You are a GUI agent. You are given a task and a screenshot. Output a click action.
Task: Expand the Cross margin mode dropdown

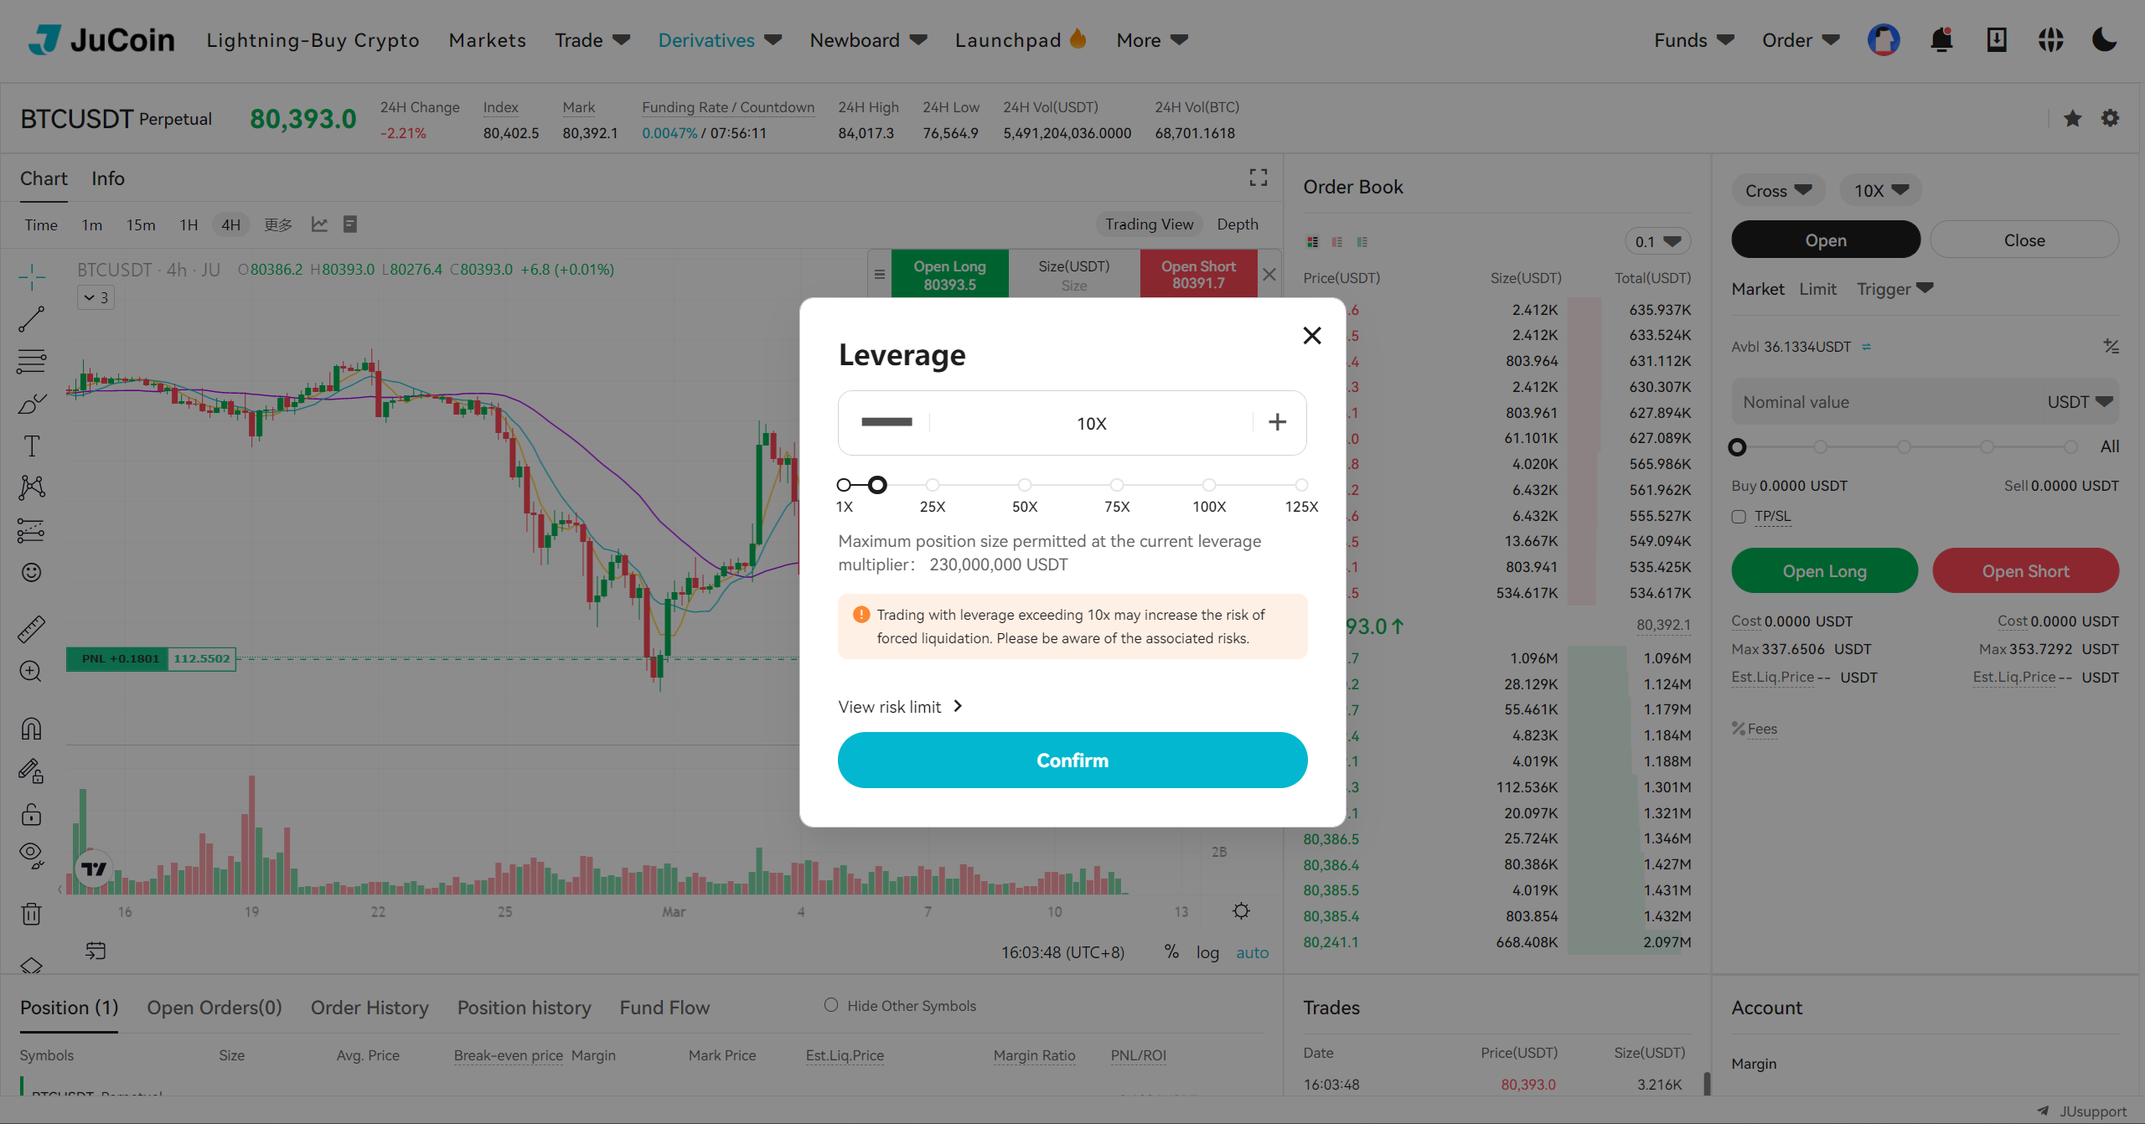coord(1778,190)
